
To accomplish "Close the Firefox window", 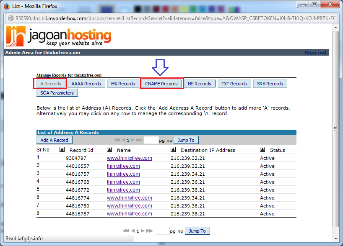I will tap(330, 5).
